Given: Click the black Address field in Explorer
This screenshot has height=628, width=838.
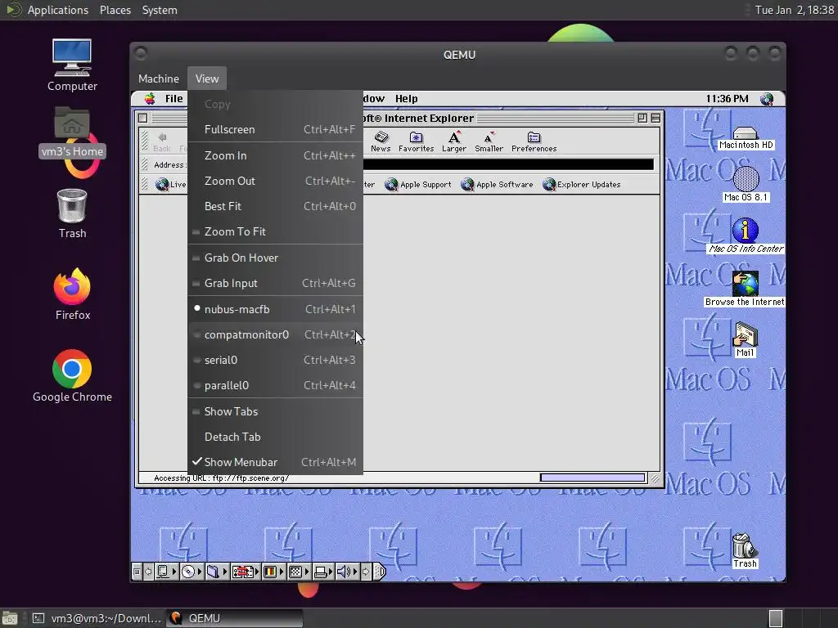Looking at the screenshot, I should [x=507, y=164].
